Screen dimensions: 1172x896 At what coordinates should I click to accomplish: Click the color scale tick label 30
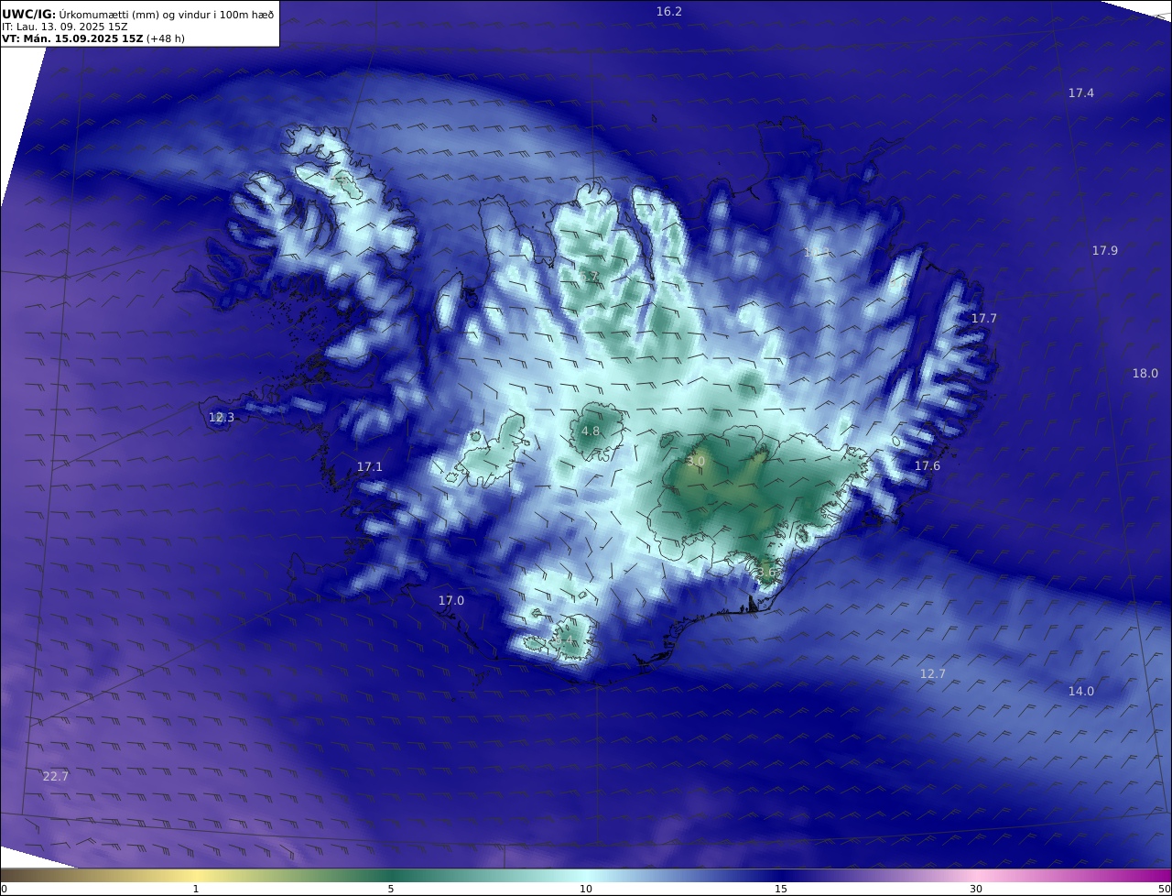(x=976, y=889)
